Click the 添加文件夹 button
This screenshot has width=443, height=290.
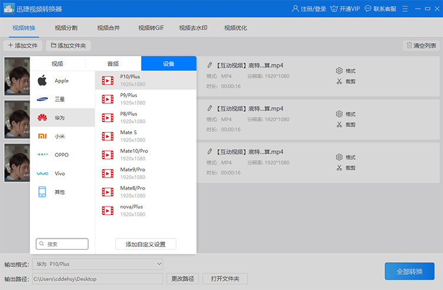click(69, 46)
